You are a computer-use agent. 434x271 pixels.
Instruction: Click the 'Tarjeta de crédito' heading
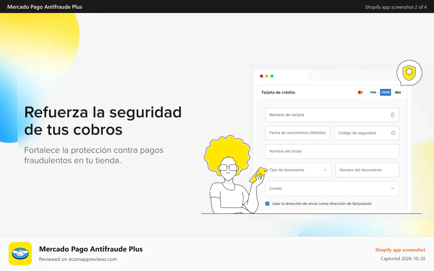[x=278, y=93]
